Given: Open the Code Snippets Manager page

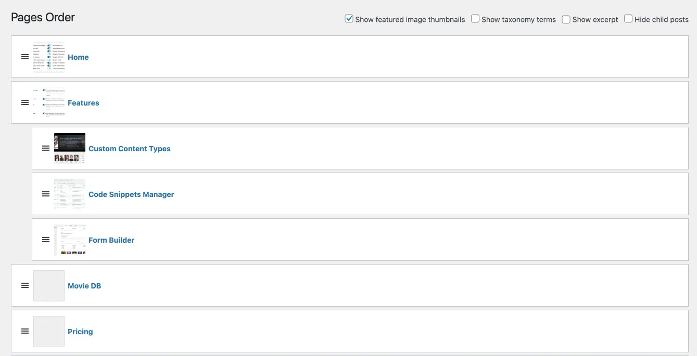Looking at the screenshot, I should click(131, 194).
